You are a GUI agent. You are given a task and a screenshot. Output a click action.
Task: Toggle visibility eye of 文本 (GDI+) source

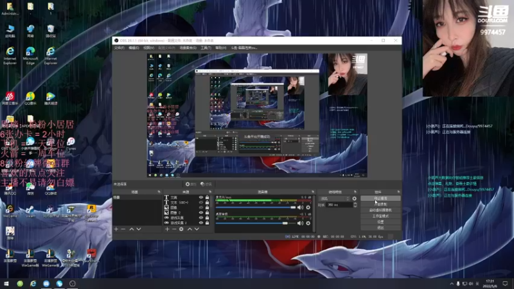click(201, 202)
